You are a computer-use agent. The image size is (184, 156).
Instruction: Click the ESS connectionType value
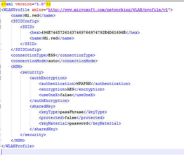click(x=52, y=55)
